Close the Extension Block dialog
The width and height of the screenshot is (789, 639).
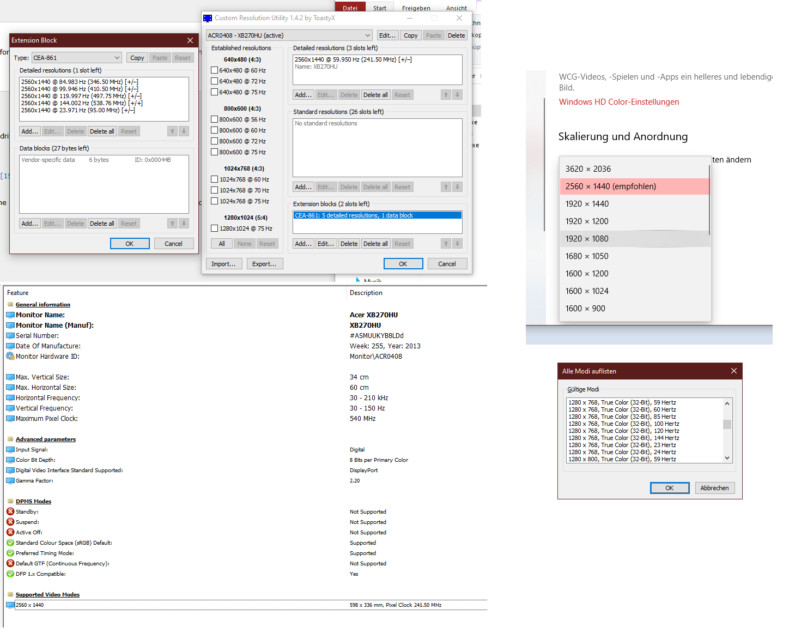[190, 40]
